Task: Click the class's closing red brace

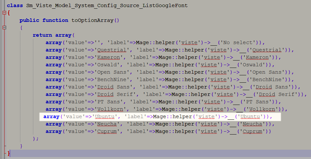Action: (x=8, y=154)
